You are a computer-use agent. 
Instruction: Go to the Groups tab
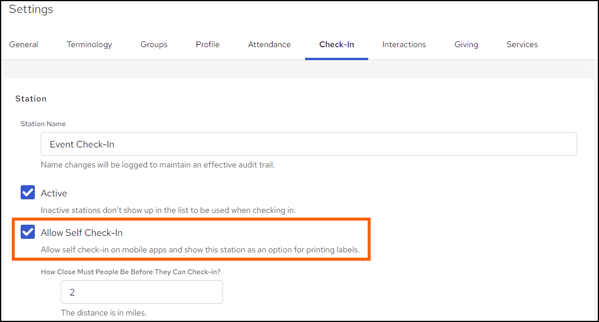point(153,44)
